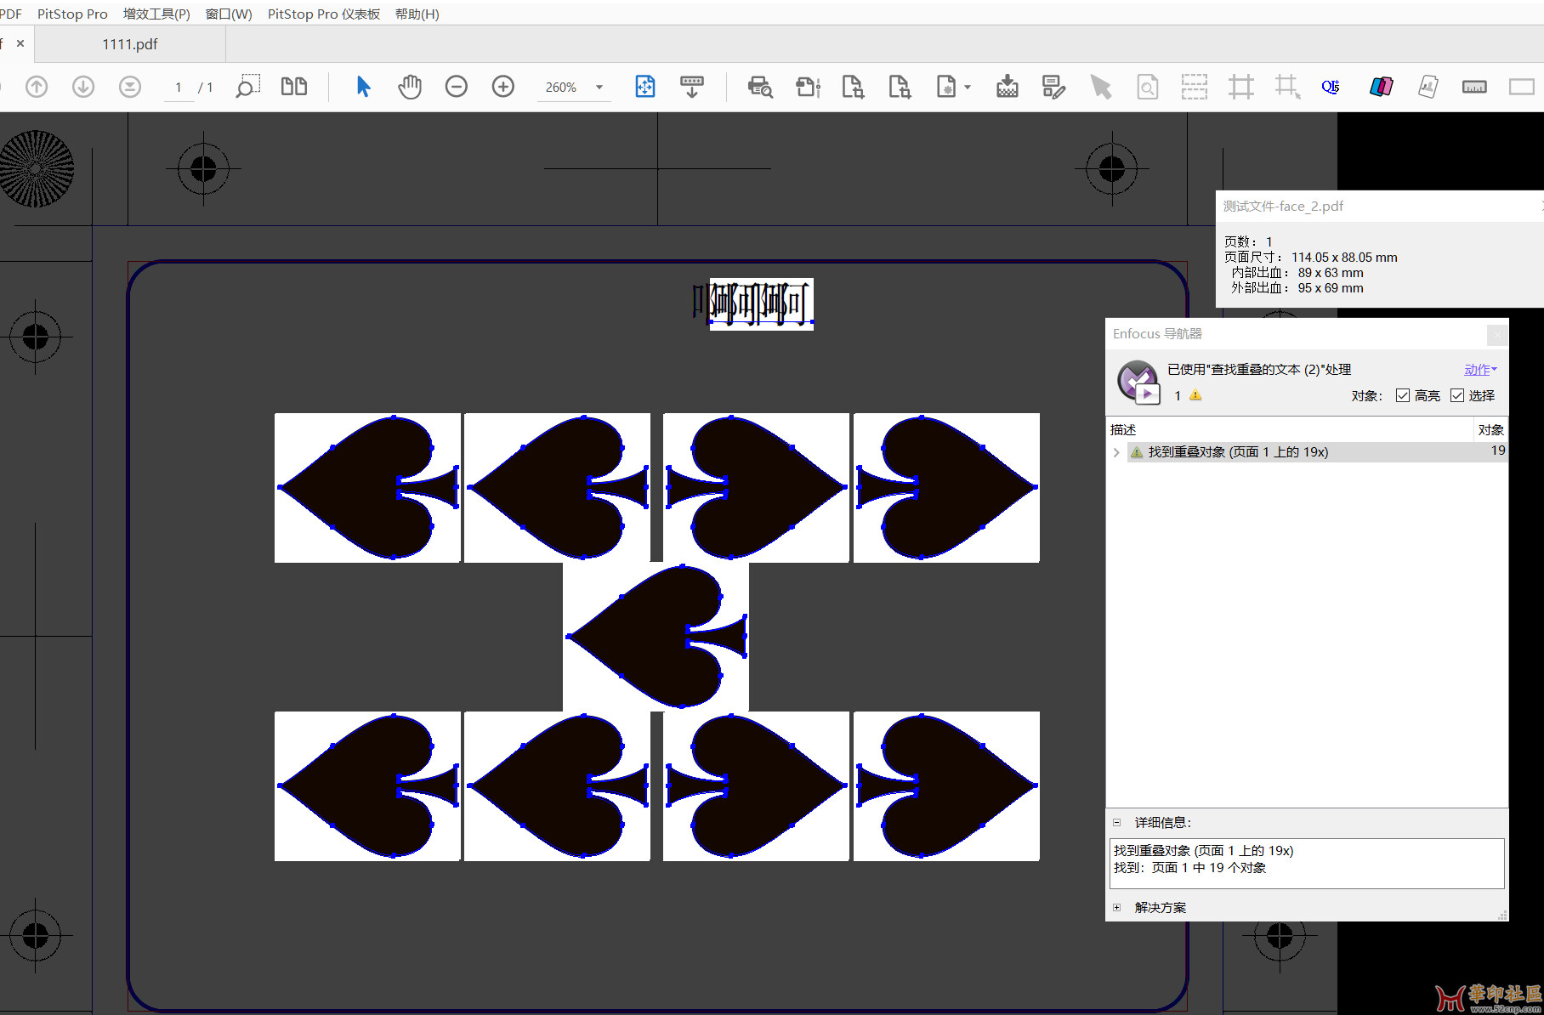Screen dimensions: 1544x1015
Task: Click the details text 找到: 页面 1 中 19 个对象
Action: tap(1189, 868)
